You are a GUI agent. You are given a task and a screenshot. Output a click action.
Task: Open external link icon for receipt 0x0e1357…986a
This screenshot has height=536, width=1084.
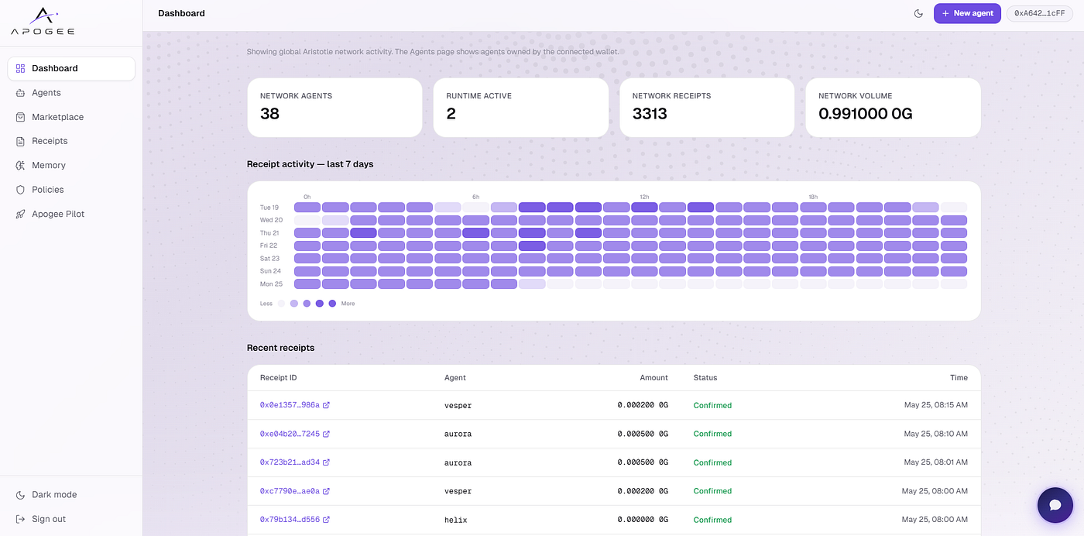(326, 405)
